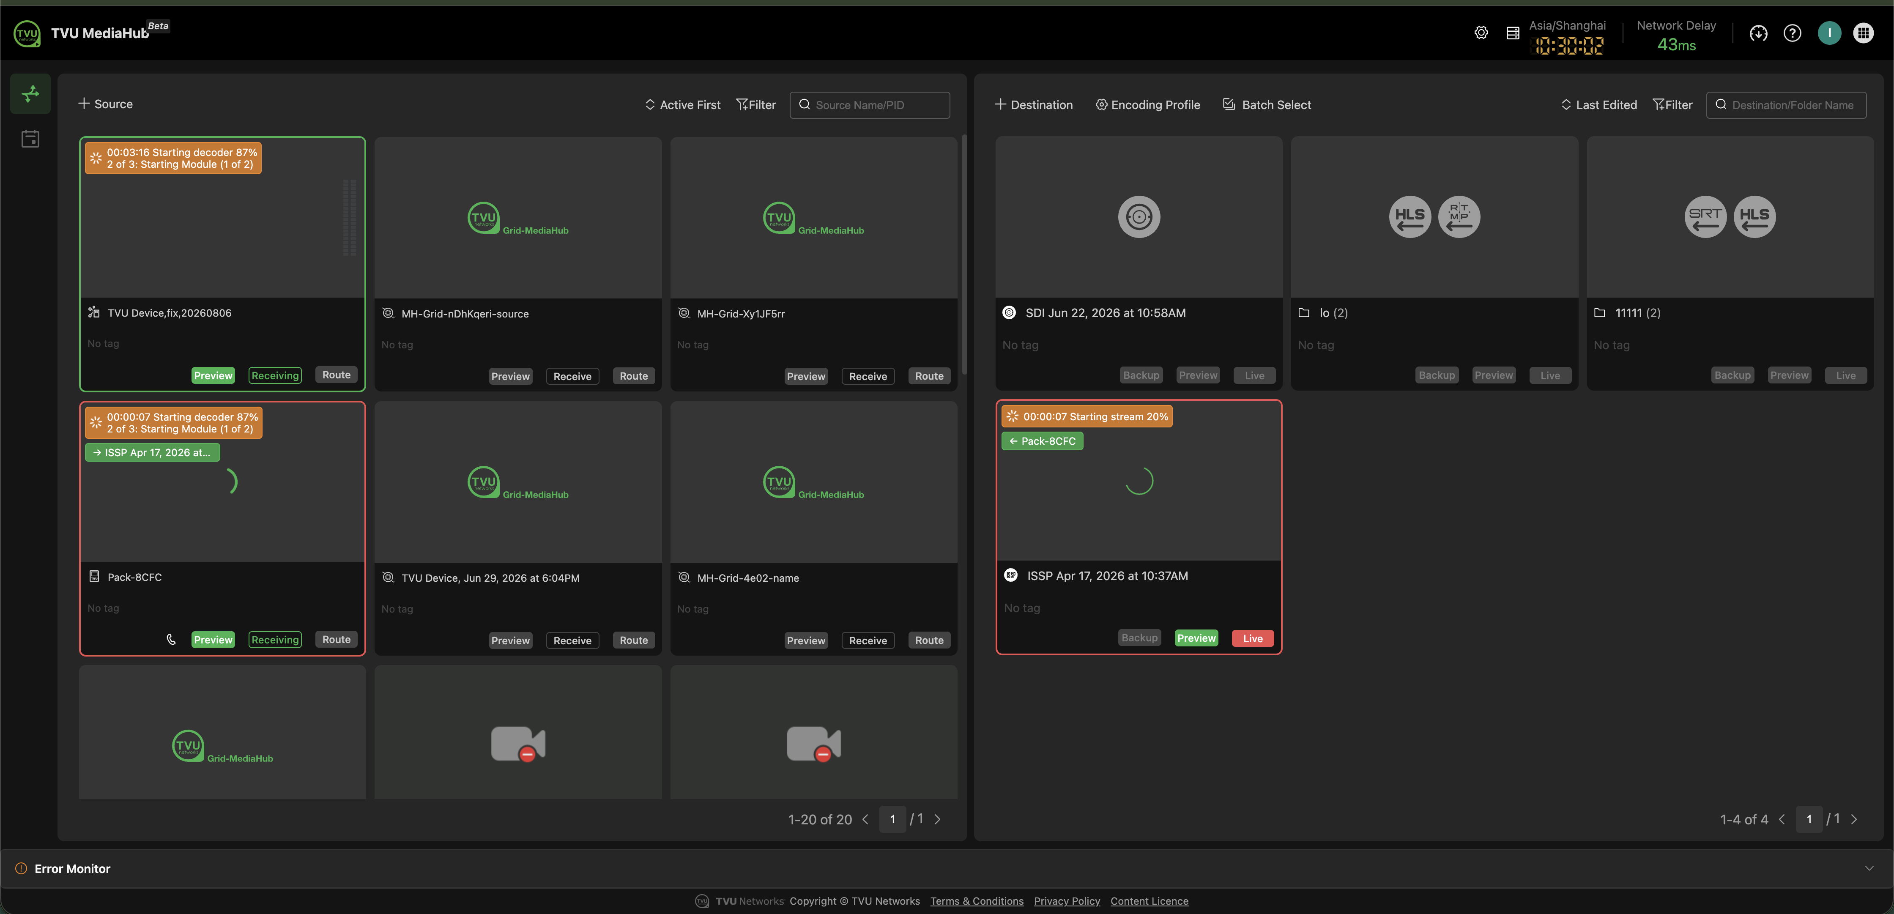Click the SDI disc icon on SDI destination thumbnail
Image resolution: width=1894 pixels, height=914 pixels.
[1139, 217]
